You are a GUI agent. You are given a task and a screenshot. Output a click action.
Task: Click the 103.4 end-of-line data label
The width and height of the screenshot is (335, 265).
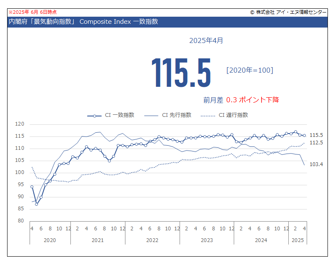click(316, 164)
